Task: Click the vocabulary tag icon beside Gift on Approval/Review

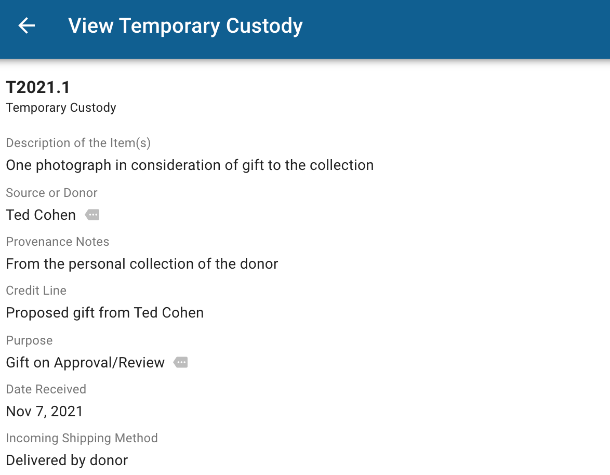Action: tap(180, 362)
